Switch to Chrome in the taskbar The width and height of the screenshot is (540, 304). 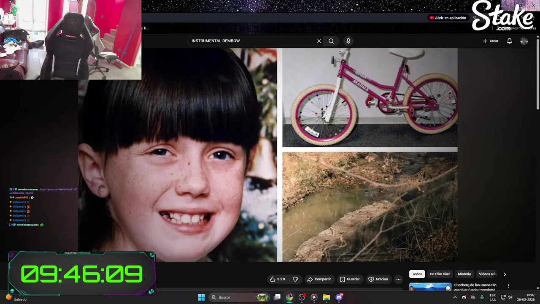pyautogui.click(x=289, y=297)
